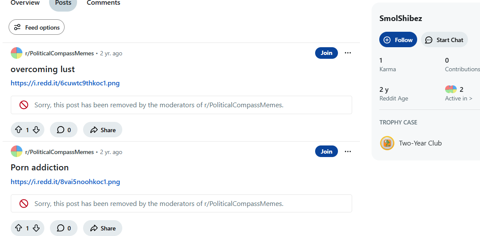Screen dimensions: 480x236
Task: Click r/PoliticalCompassMemes avatar on first post
Action: [16, 53]
